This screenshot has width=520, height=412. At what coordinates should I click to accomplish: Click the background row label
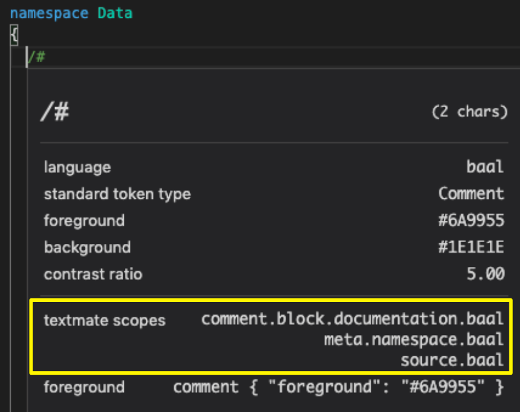pyautogui.click(x=87, y=247)
